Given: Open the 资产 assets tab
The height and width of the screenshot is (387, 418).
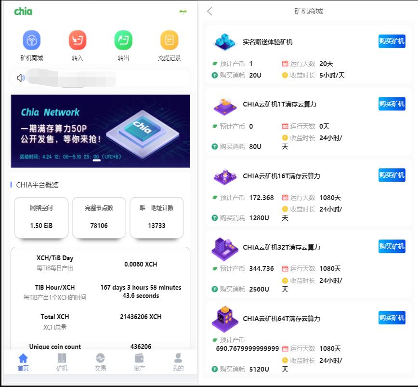Looking at the screenshot, I should click(x=139, y=362).
